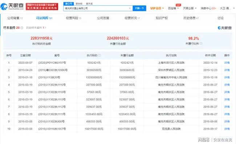The image size is (236, 144).
Task: Open info icon next to 终本案件 count
Action: pos(22,28)
